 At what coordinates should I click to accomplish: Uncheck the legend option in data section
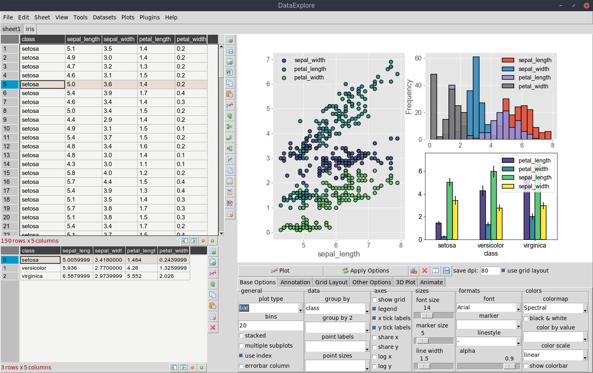(x=374, y=308)
